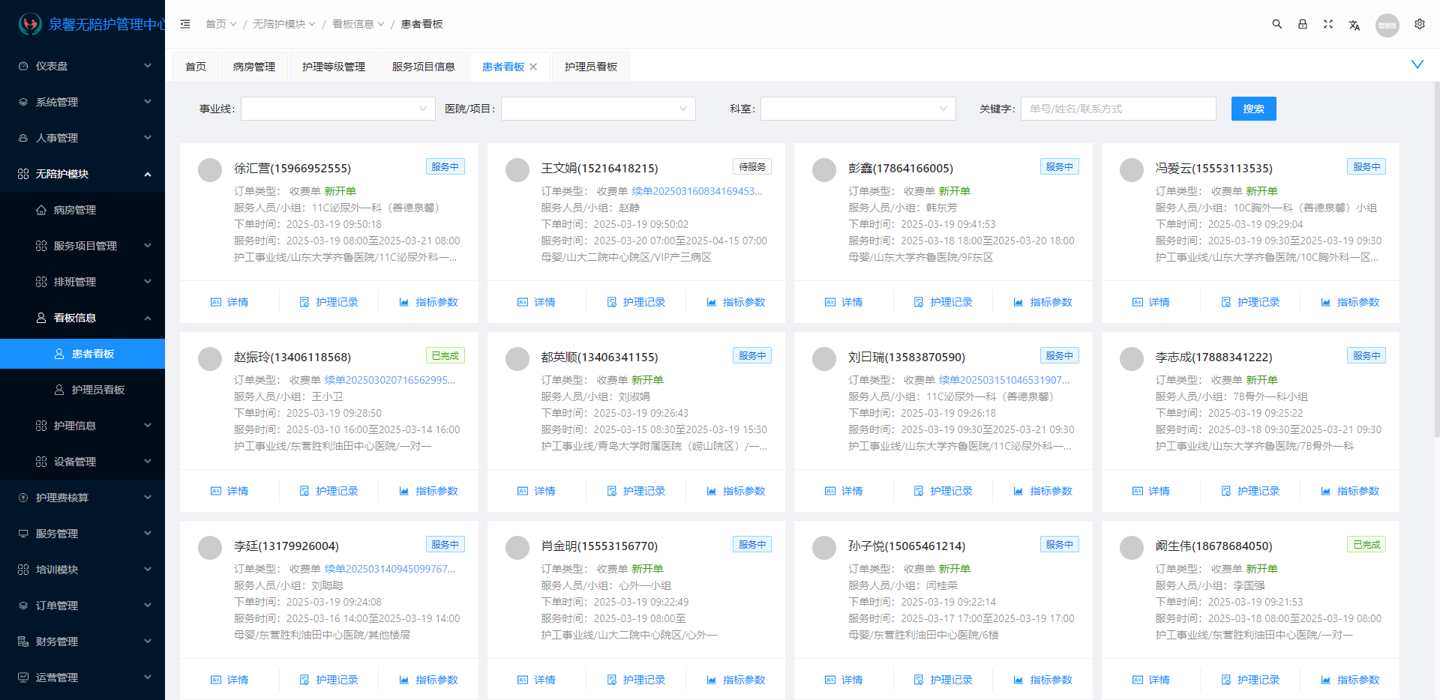Open 详情 for 李志成
Viewport: 1440px width, 700px height.
1151,491
